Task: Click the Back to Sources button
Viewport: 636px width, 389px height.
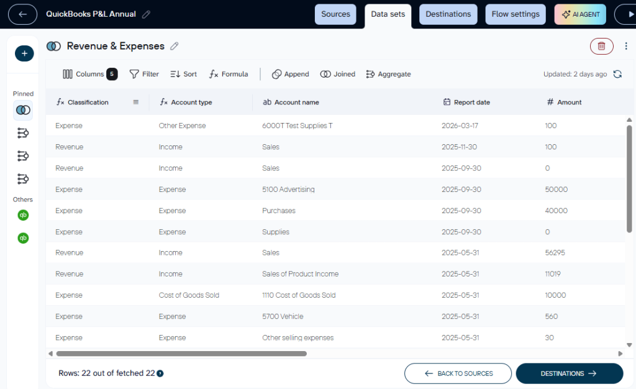Action: 458,373
